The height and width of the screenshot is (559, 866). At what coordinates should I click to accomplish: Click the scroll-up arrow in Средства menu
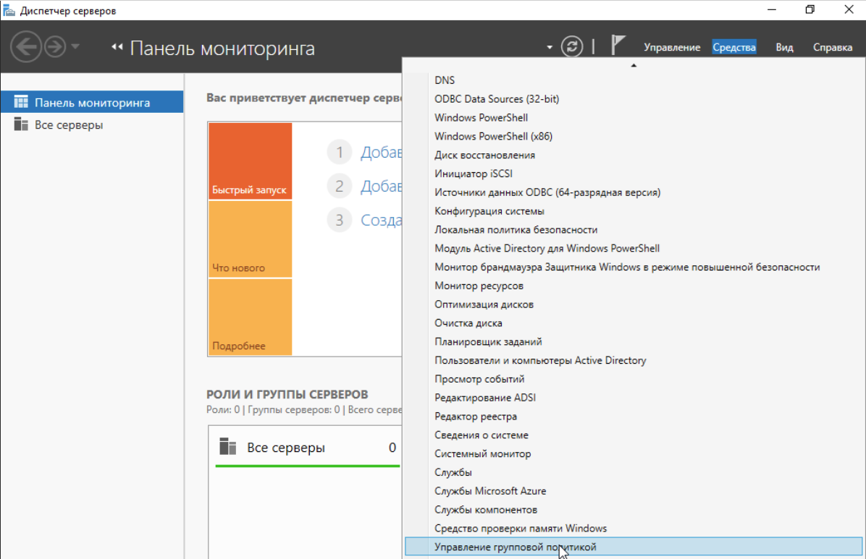pos(634,65)
